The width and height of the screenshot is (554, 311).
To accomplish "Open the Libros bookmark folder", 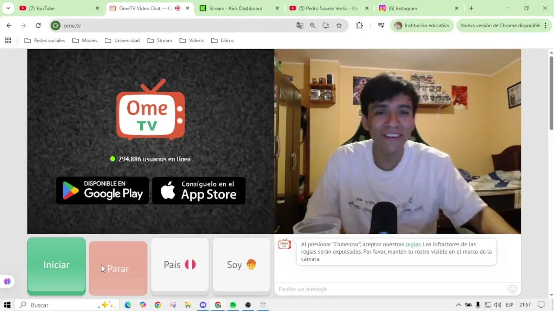I will click(x=222, y=41).
